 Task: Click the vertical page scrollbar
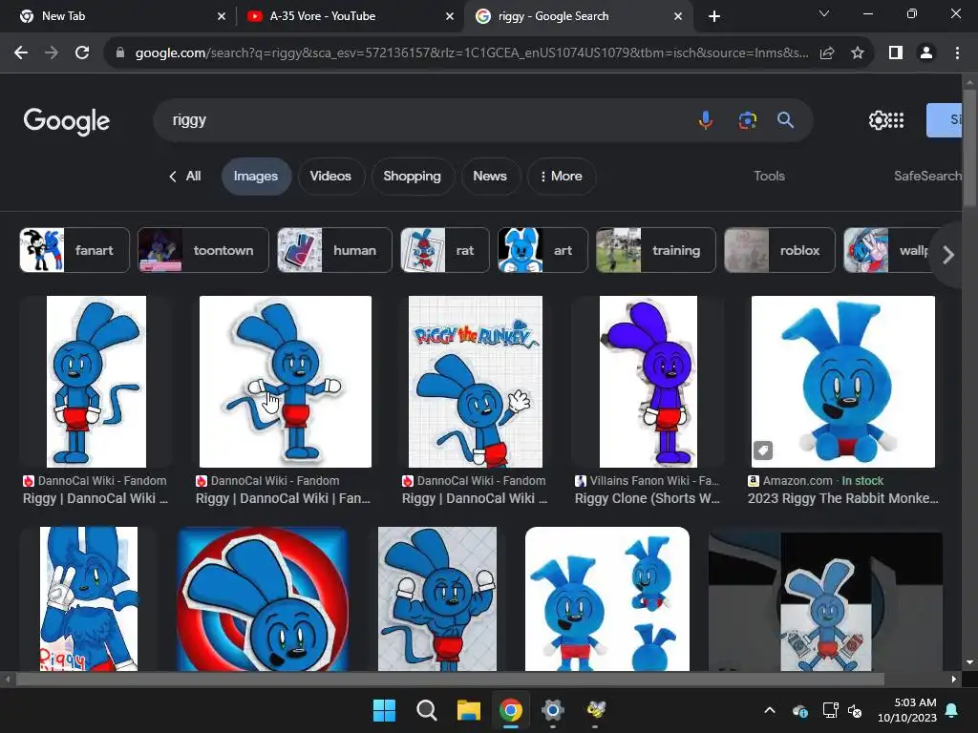coord(969,148)
